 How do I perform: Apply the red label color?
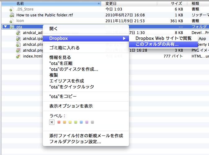59,122
